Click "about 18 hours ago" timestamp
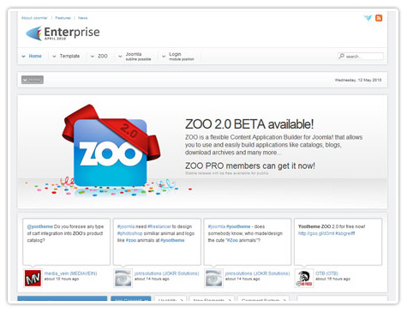This screenshot has width=407, height=313. 332,279
